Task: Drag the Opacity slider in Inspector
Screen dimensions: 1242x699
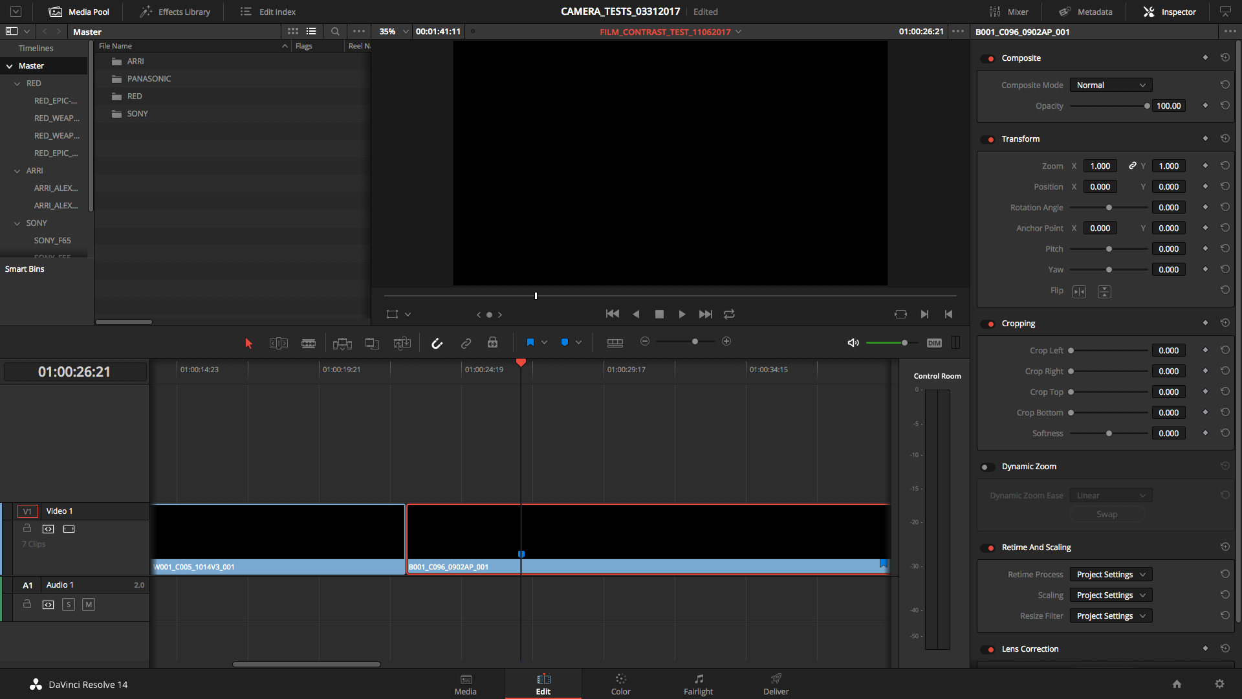Action: tap(1146, 106)
